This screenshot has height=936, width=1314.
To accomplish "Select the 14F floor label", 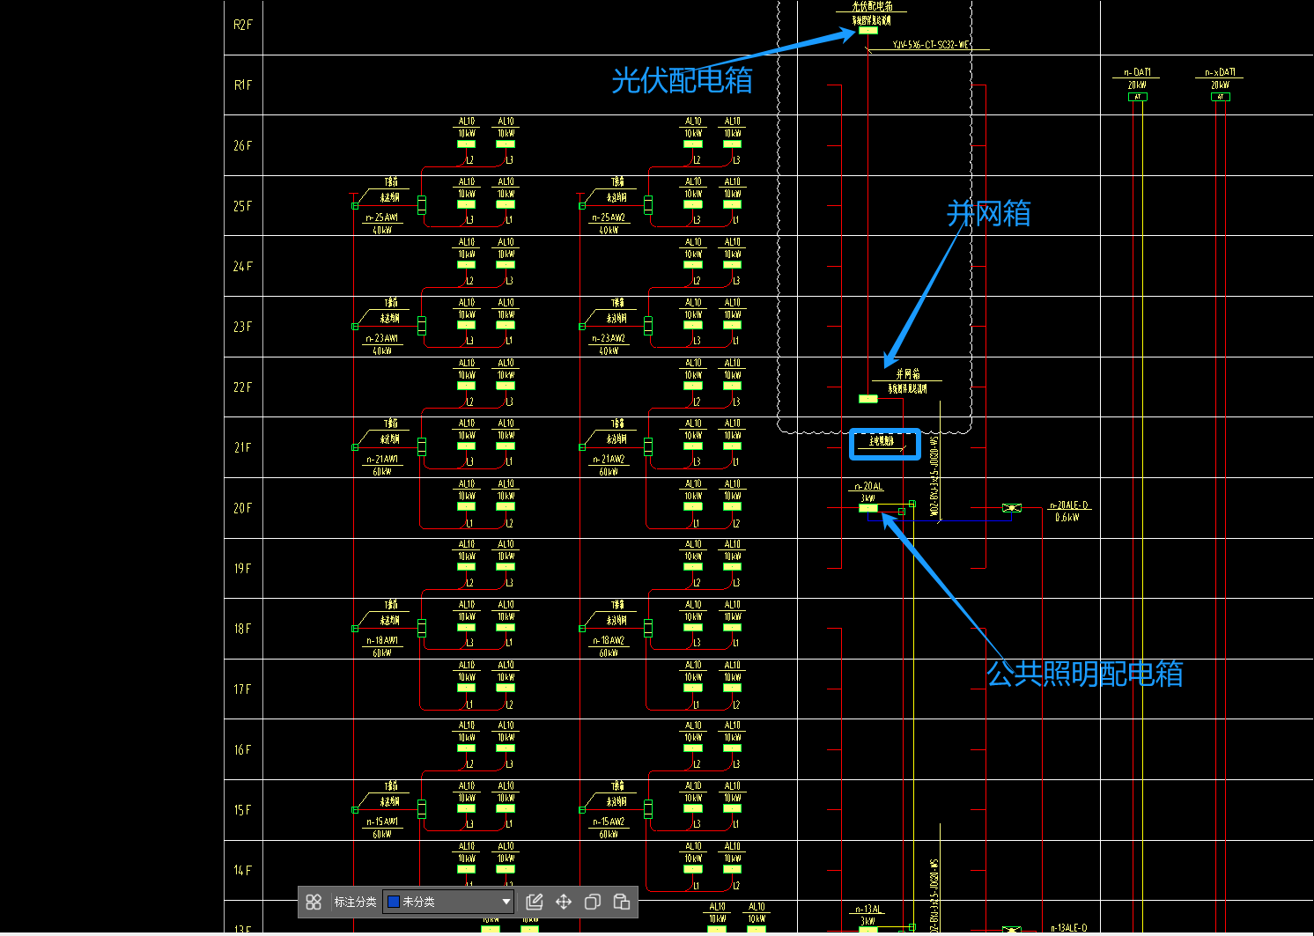I will pos(243,871).
